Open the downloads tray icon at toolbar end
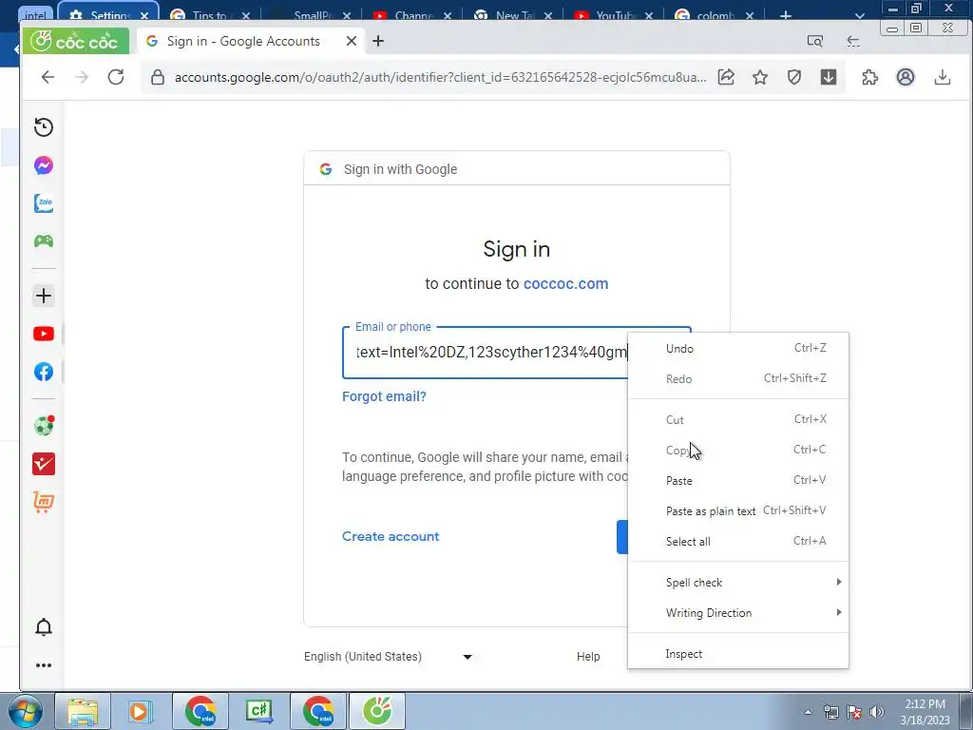This screenshot has width=973, height=730. (x=942, y=77)
